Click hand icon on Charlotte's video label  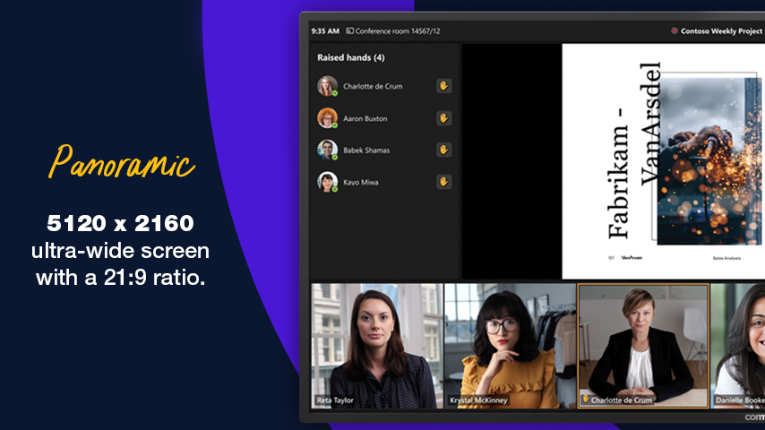pyautogui.click(x=586, y=400)
